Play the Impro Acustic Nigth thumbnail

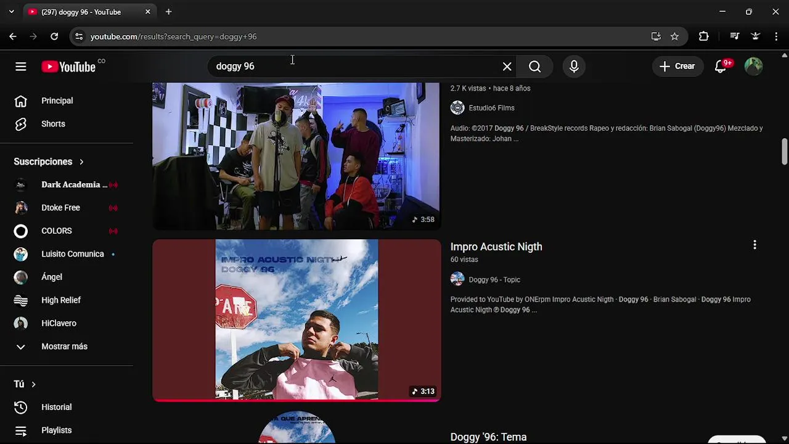(296, 320)
